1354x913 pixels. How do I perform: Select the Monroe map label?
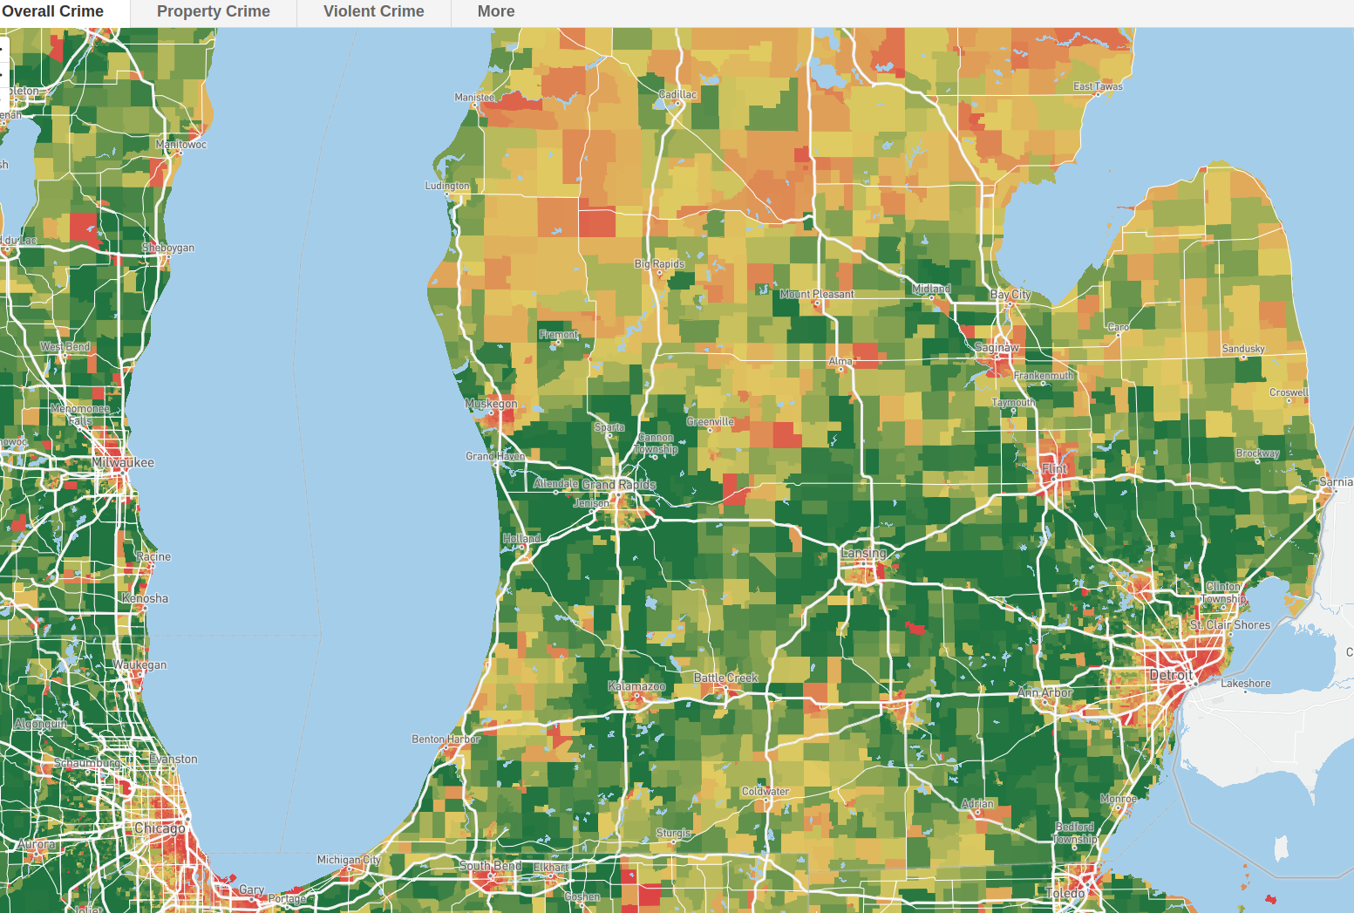click(1119, 799)
